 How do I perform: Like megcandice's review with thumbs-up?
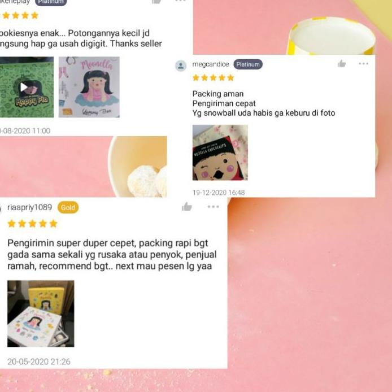point(342,64)
